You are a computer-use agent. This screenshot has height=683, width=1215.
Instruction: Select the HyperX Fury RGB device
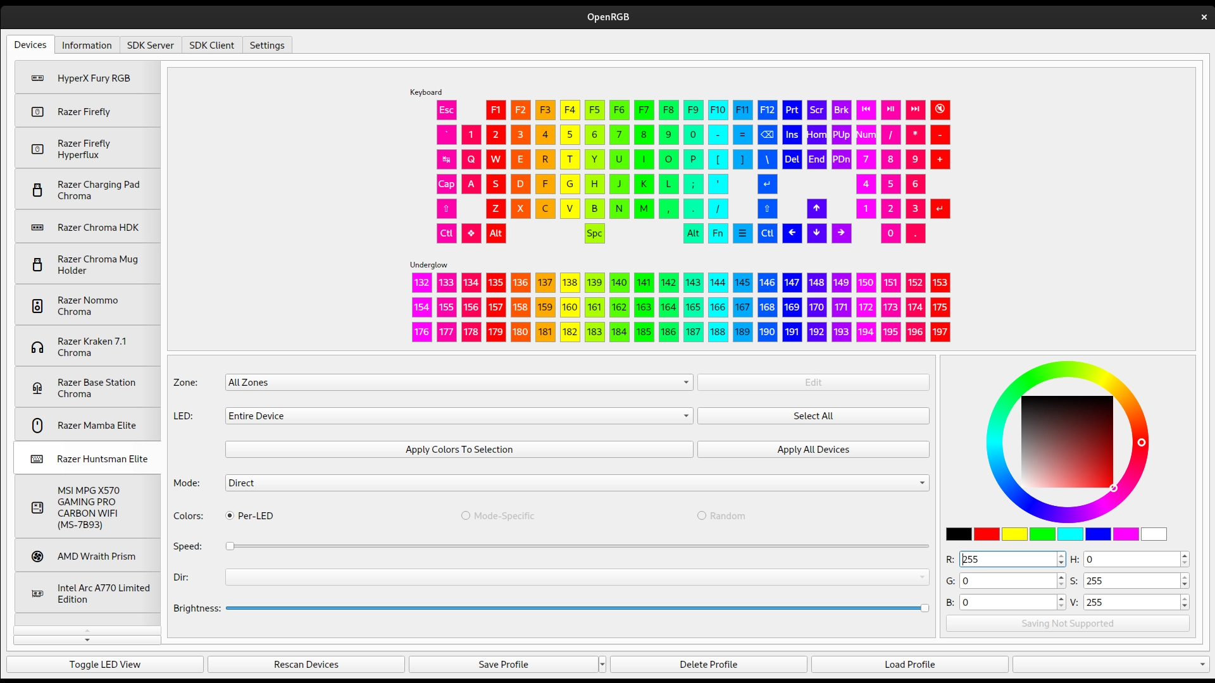point(87,77)
